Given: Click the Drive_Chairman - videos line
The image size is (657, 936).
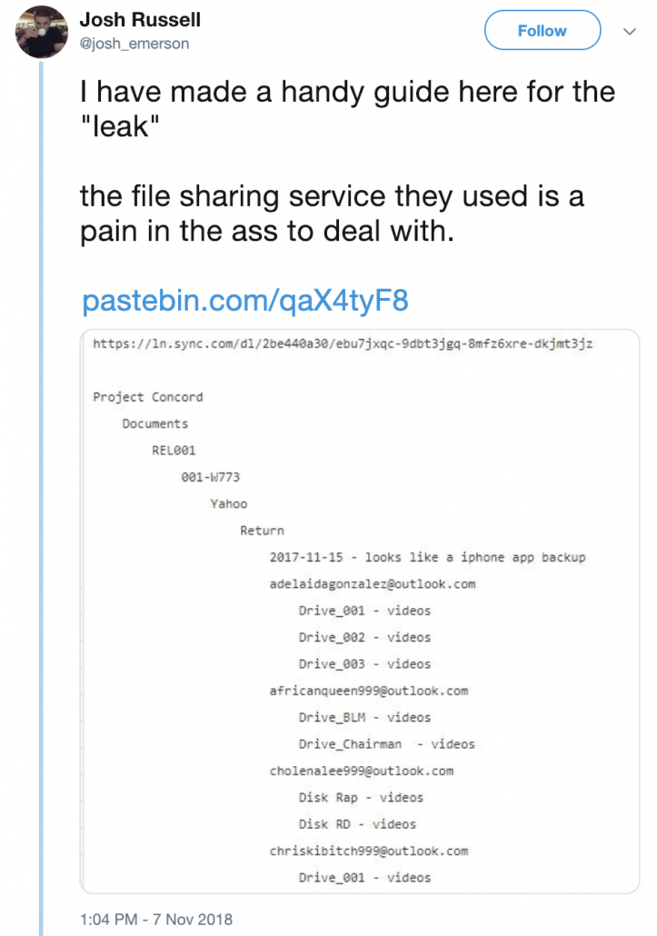Looking at the screenshot, I should click(387, 743).
